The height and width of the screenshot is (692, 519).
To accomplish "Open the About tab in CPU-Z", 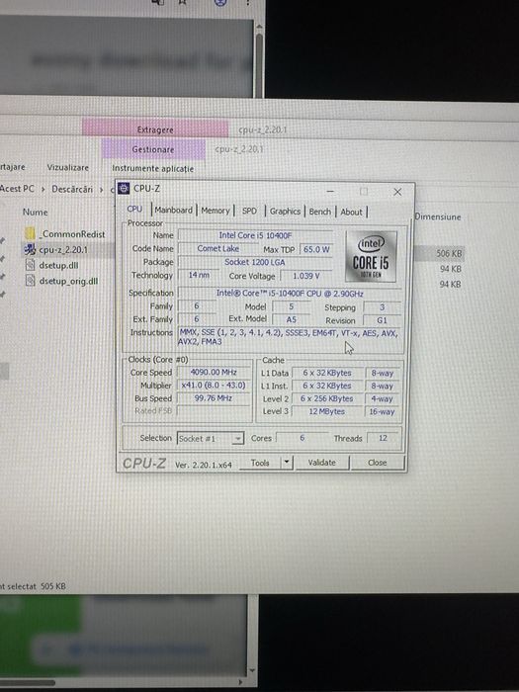I will pyautogui.click(x=351, y=212).
